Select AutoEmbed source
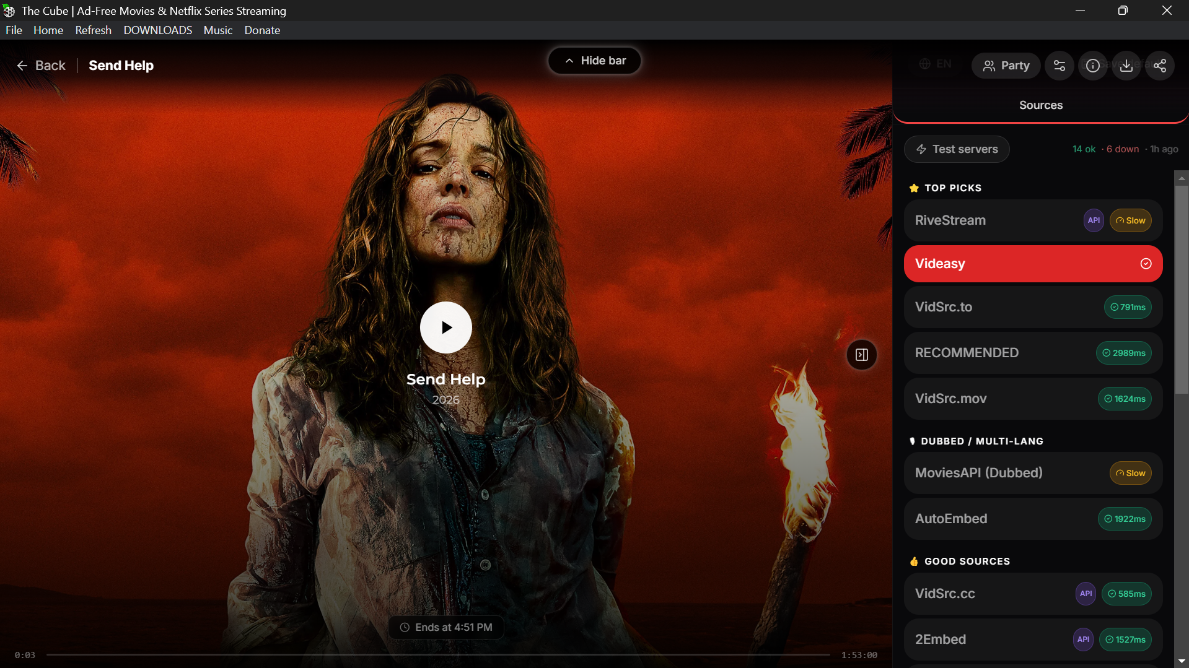The height and width of the screenshot is (668, 1189). [x=1033, y=519]
